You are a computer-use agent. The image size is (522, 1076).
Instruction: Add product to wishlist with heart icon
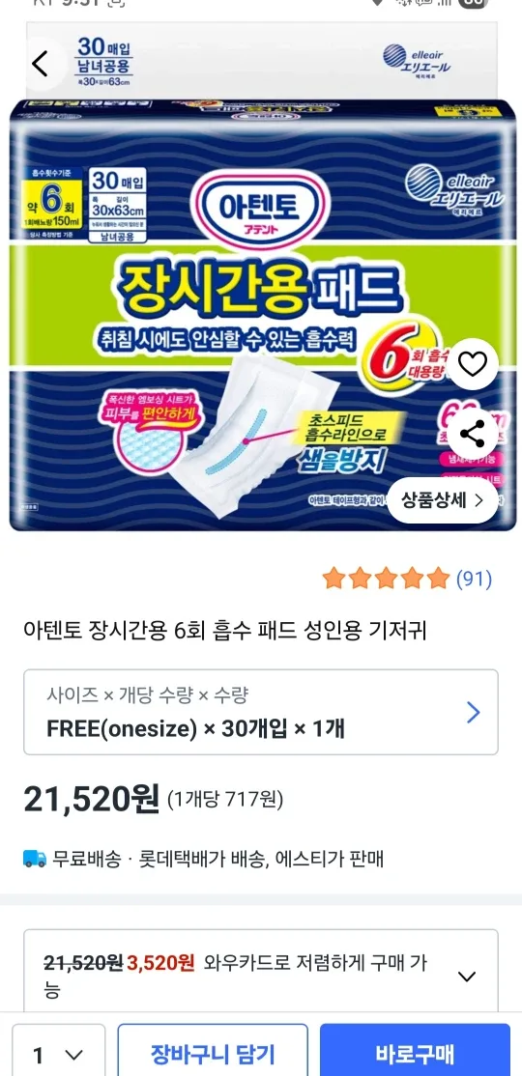(473, 364)
